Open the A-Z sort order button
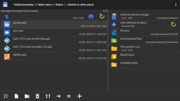Screen dimensions: 180x101 click(48, 96)
